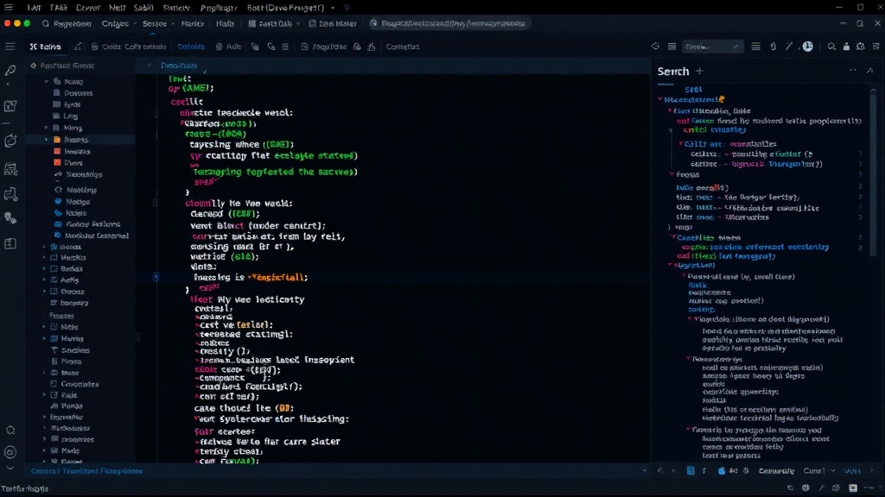The image size is (885, 497).
Task: Click the search icon at the activity bar bottom
Action: coord(10,431)
